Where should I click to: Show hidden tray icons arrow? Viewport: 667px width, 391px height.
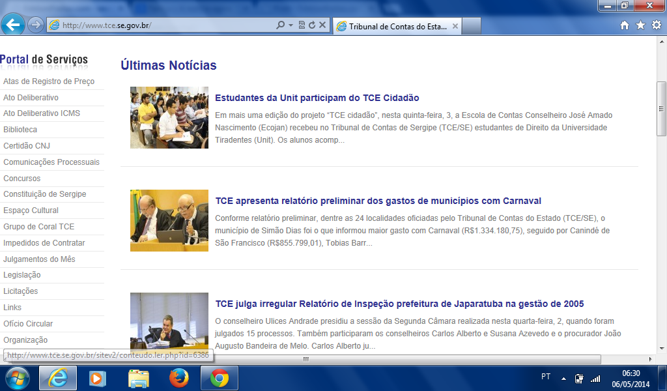(563, 378)
